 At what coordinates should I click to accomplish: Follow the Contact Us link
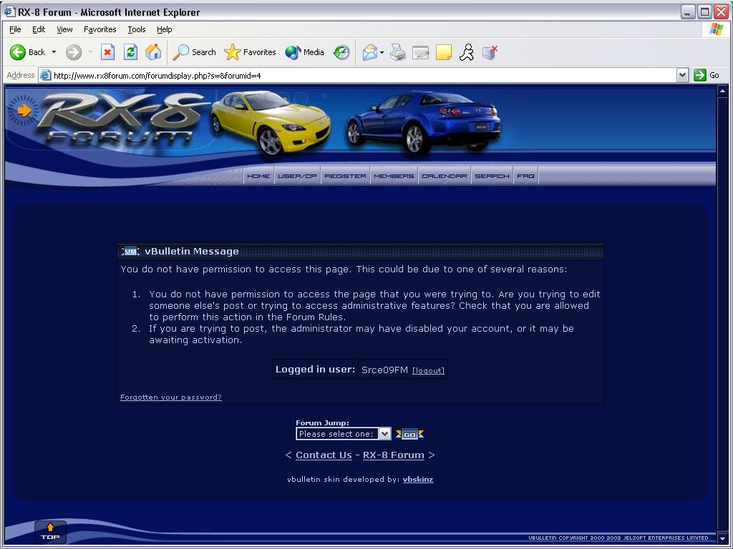[x=324, y=455]
